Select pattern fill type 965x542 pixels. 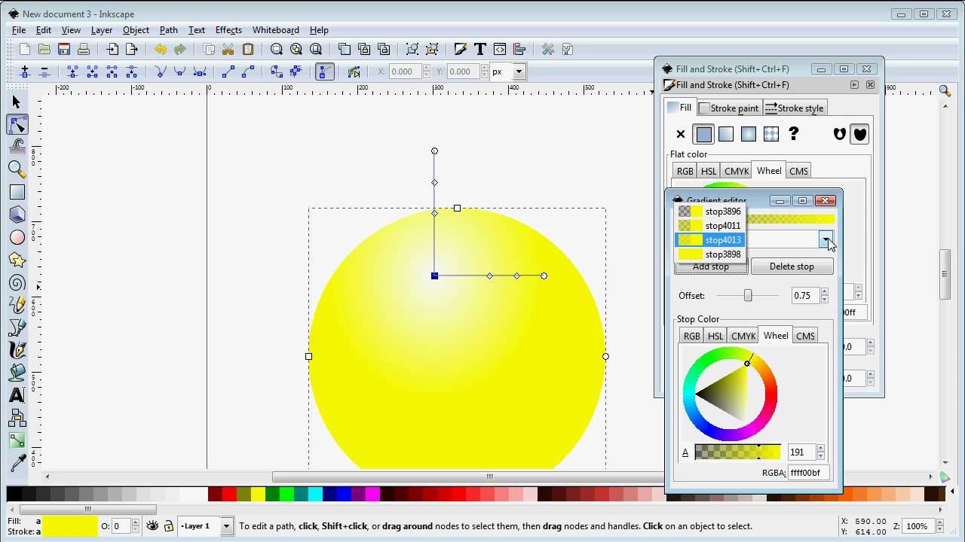click(x=771, y=134)
